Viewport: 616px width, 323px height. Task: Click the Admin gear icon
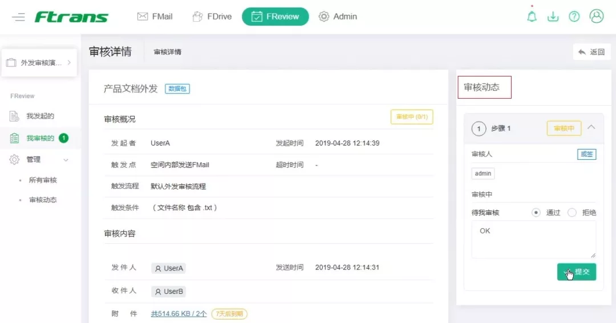[324, 17]
